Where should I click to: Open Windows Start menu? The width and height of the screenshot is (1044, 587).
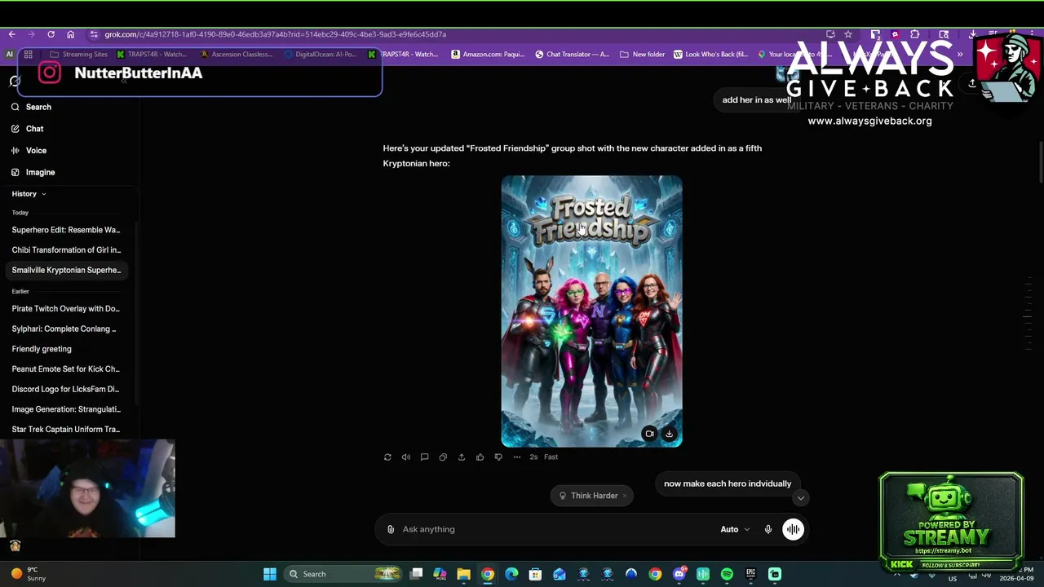[x=270, y=574]
